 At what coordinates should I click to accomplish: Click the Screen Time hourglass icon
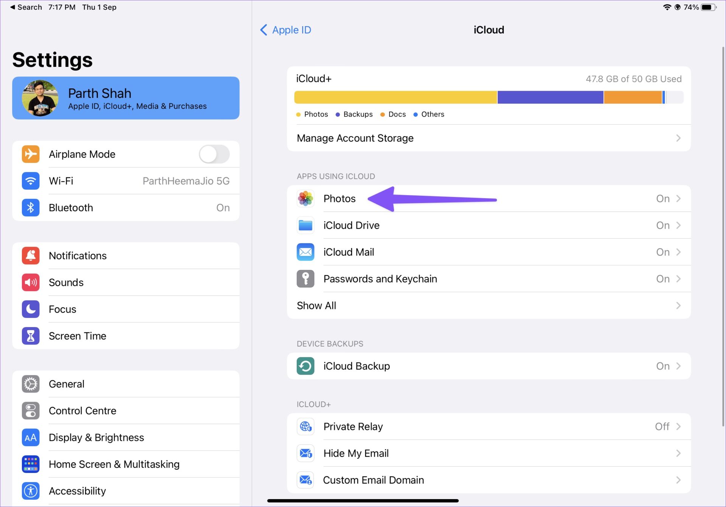pos(31,336)
